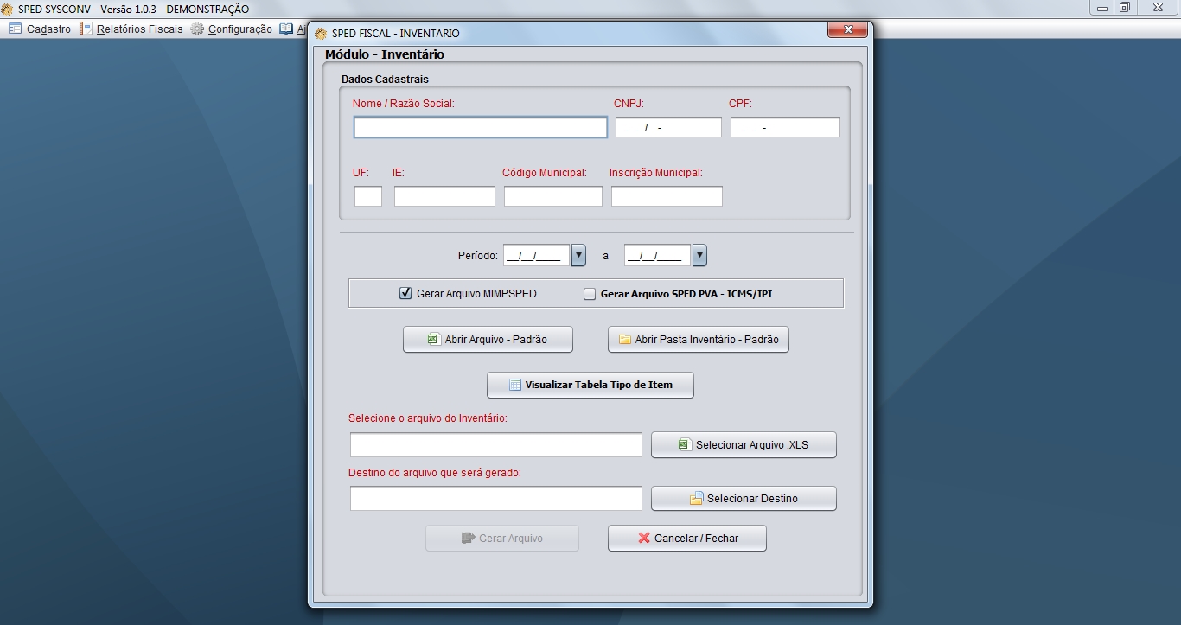Open the Período end date dropdown
The height and width of the screenshot is (625, 1181).
[x=700, y=256]
